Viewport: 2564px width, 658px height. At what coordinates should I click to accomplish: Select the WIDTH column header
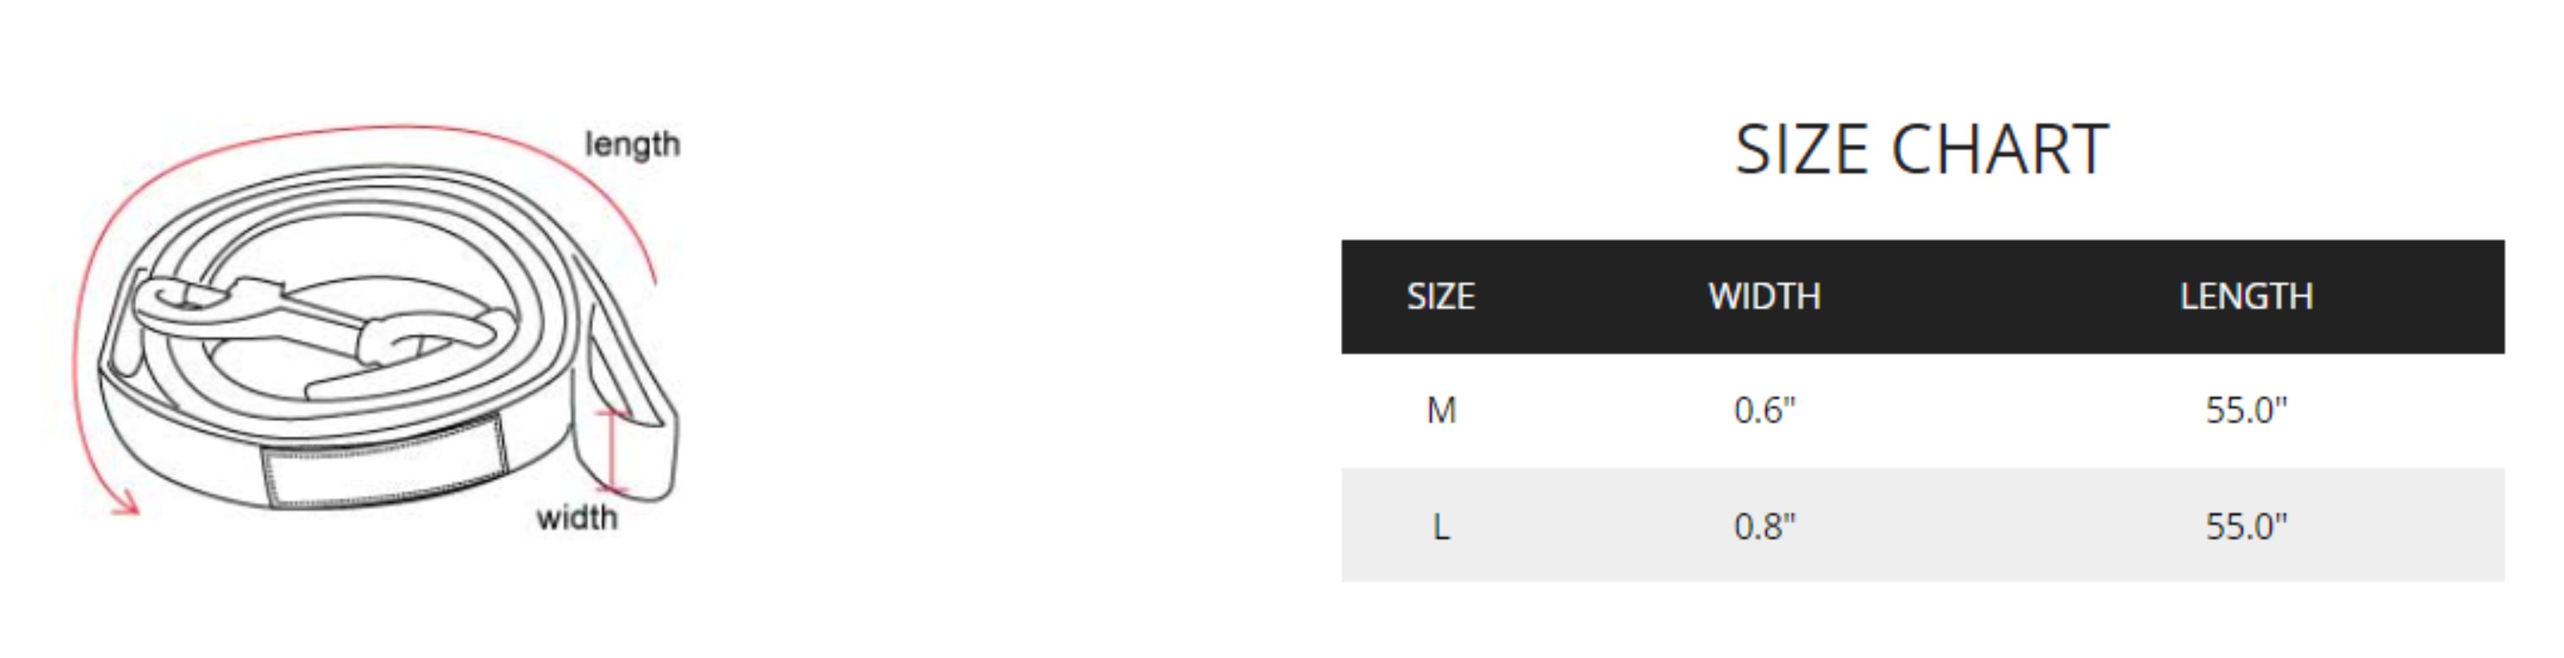(x=1765, y=296)
